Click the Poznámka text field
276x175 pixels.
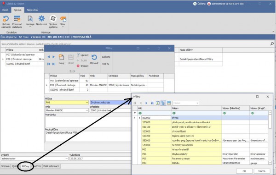pos(88,122)
